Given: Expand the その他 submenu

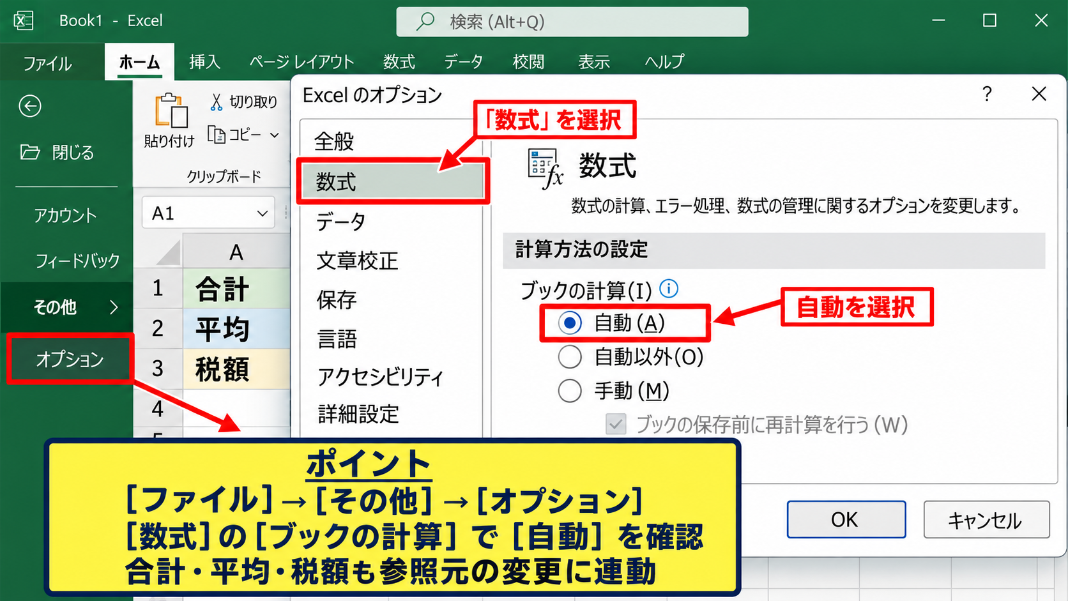Looking at the screenshot, I should pos(114,307).
